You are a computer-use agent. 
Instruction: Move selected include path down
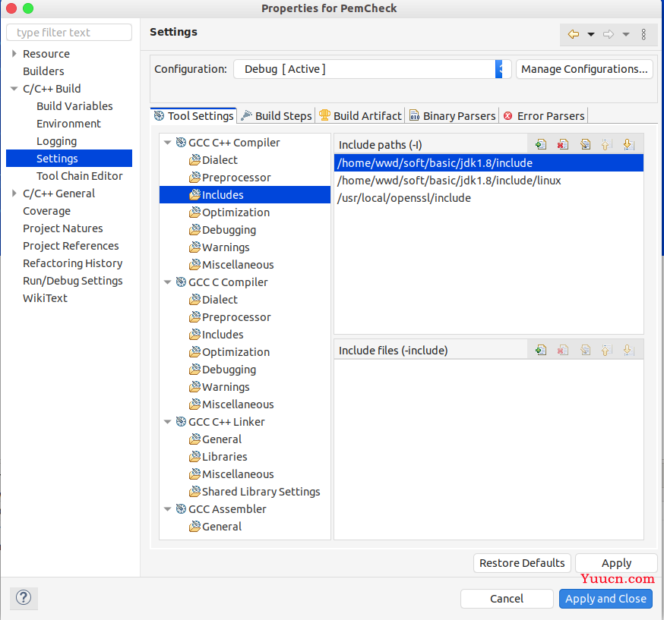coord(629,145)
